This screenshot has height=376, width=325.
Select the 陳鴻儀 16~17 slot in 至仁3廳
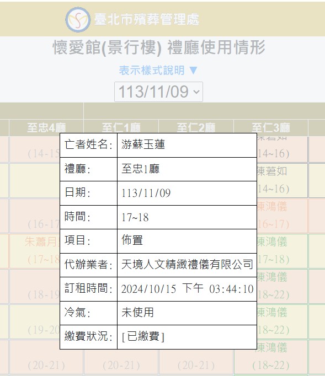pos(283,216)
